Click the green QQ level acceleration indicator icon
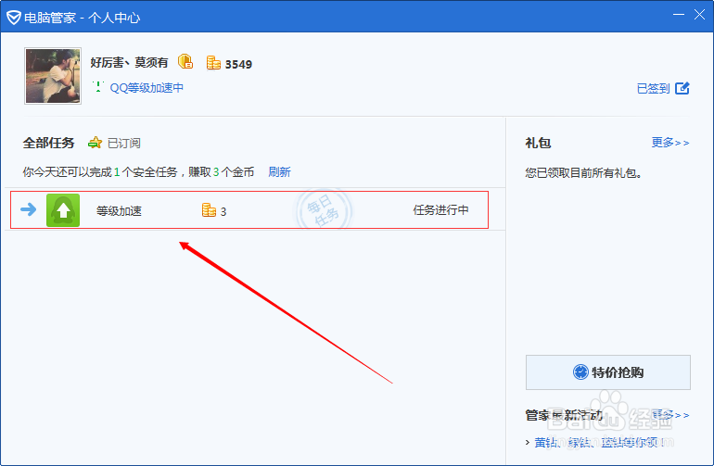 [98, 86]
